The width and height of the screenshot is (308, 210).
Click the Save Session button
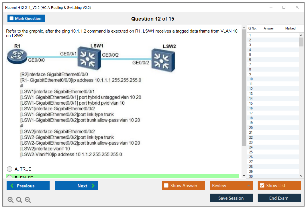231,198
